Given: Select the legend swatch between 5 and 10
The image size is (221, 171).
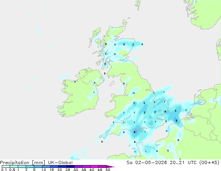Looking at the screenshot, I should pyautogui.click(x=38, y=166).
